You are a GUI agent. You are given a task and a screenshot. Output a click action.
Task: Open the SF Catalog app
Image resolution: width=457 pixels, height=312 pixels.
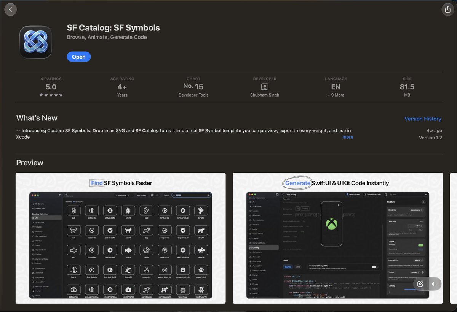click(x=79, y=57)
